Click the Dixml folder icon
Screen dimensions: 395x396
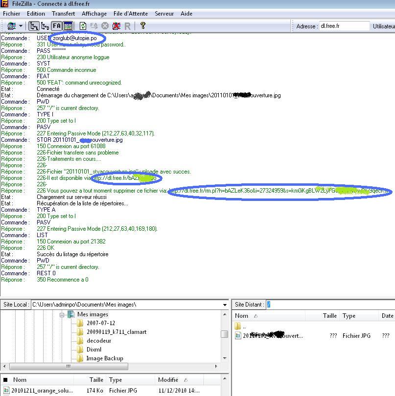[80, 350]
